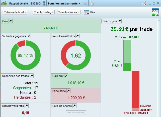Click the Neutre : 0 line
Screen dimensions: 161x117
pos(28,93)
